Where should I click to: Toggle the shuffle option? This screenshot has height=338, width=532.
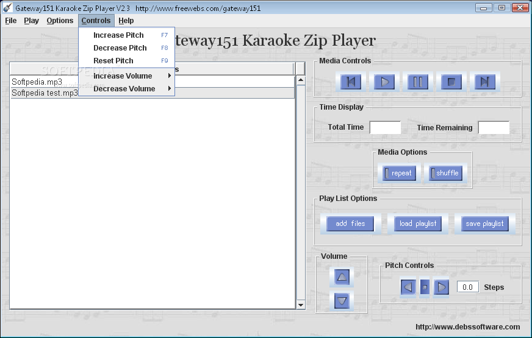tap(445, 173)
